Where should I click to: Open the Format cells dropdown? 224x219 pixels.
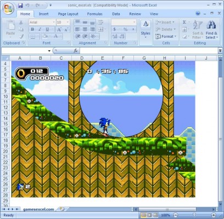[166, 37]
